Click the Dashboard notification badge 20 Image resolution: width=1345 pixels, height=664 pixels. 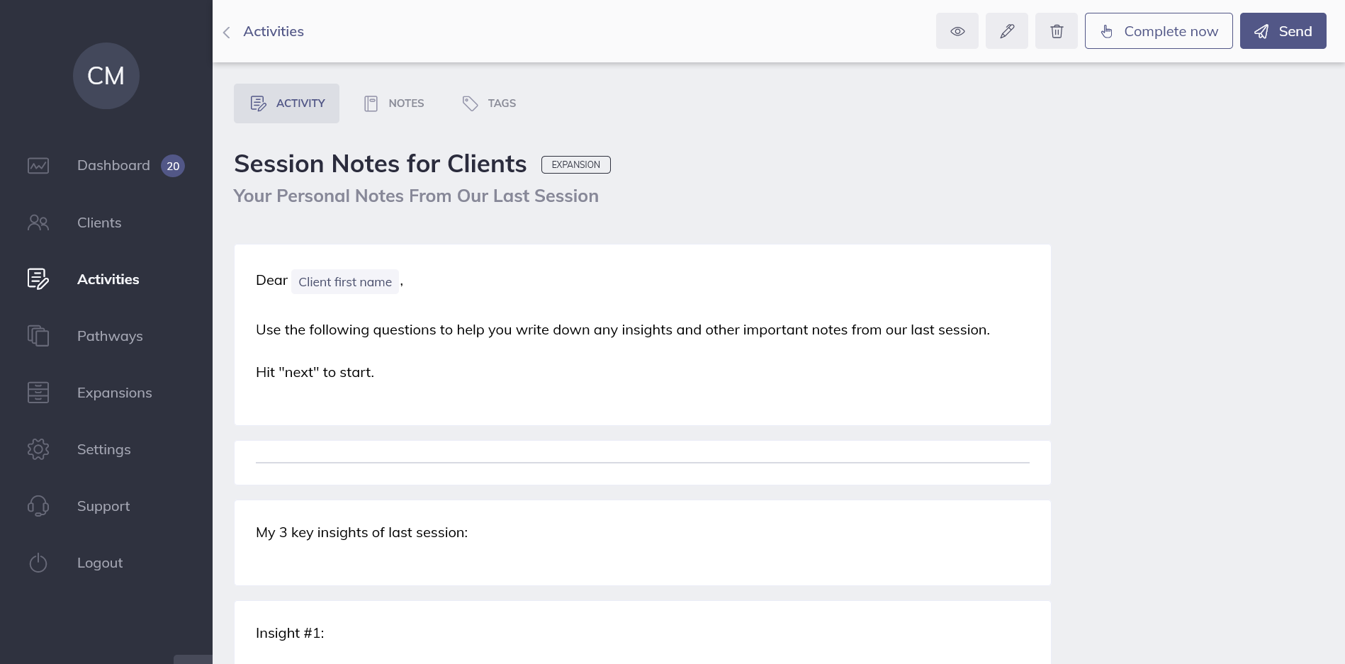click(x=173, y=166)
